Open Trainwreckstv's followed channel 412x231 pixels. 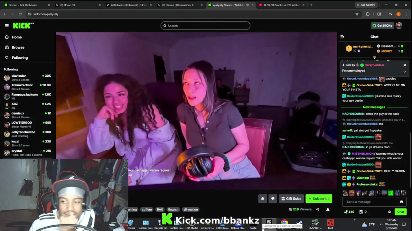27,87
